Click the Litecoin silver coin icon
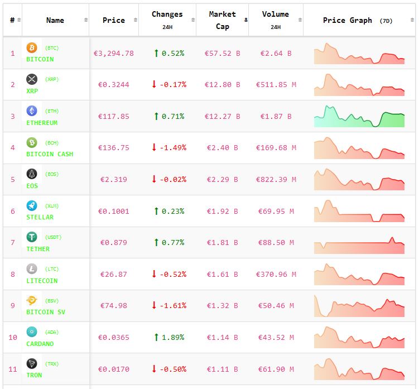Screen dimensions: 419x389 32,269
